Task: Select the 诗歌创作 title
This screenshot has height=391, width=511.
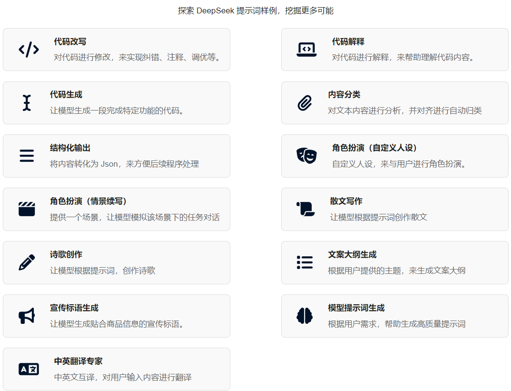Action: point(66,254)
